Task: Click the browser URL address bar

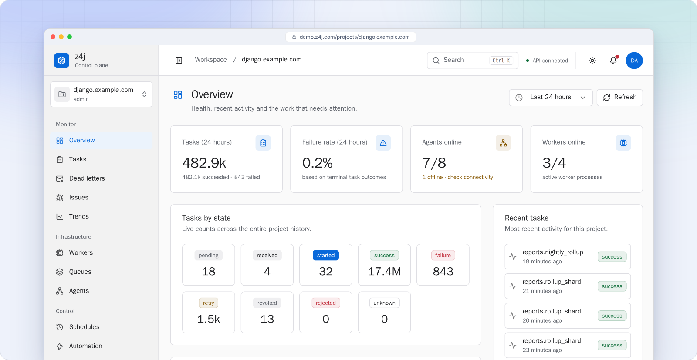Action: (x=351, y=37)
